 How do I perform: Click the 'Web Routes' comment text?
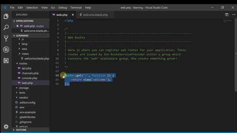tap(76, 37)
